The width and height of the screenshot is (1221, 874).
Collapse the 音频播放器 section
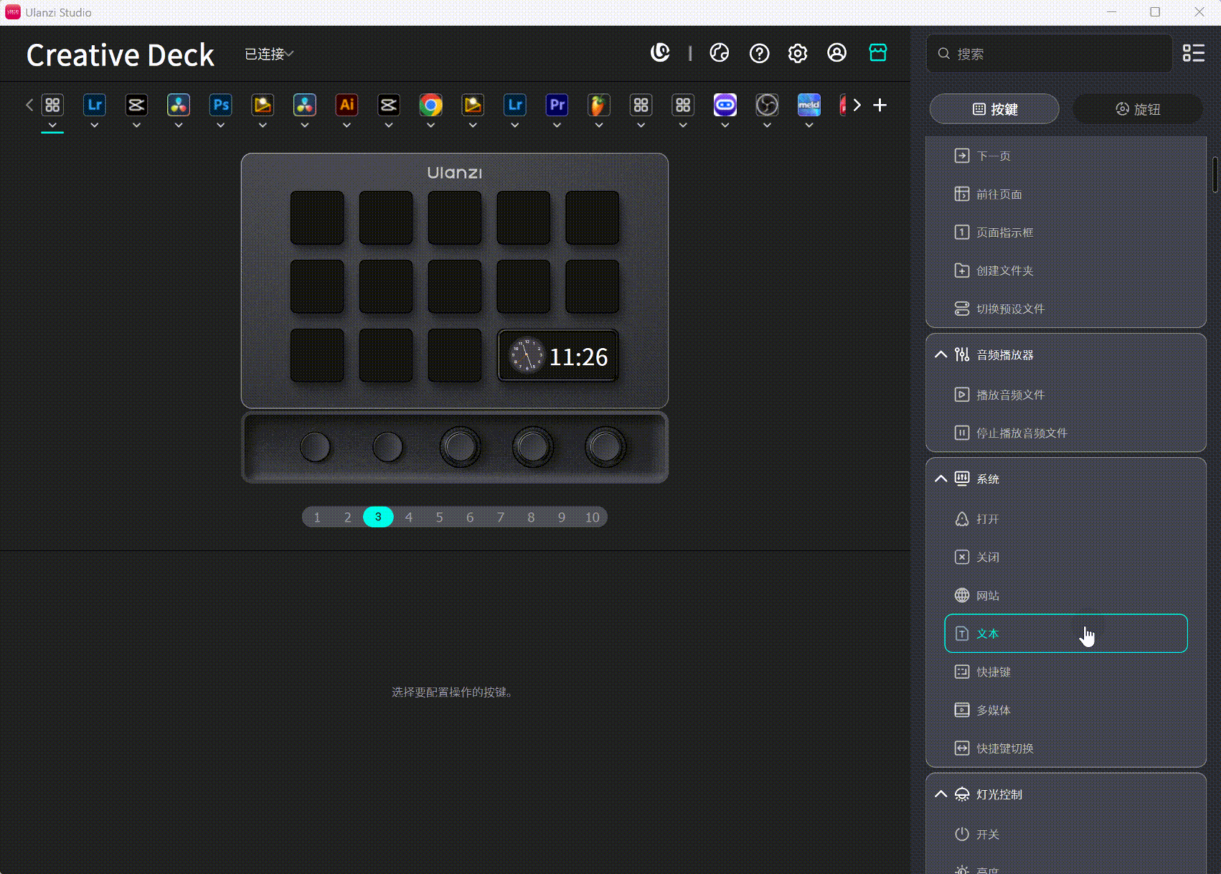(940, 354)
